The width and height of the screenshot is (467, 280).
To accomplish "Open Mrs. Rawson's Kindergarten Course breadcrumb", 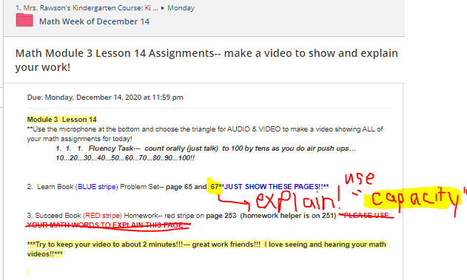I will coord(87,7).
